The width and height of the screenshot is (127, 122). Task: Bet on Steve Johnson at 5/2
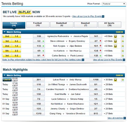[39, 41]
